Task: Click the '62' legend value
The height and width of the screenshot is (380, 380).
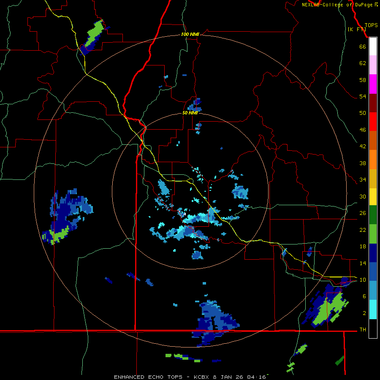Action: pyautogui.click(x=363, y=63)
